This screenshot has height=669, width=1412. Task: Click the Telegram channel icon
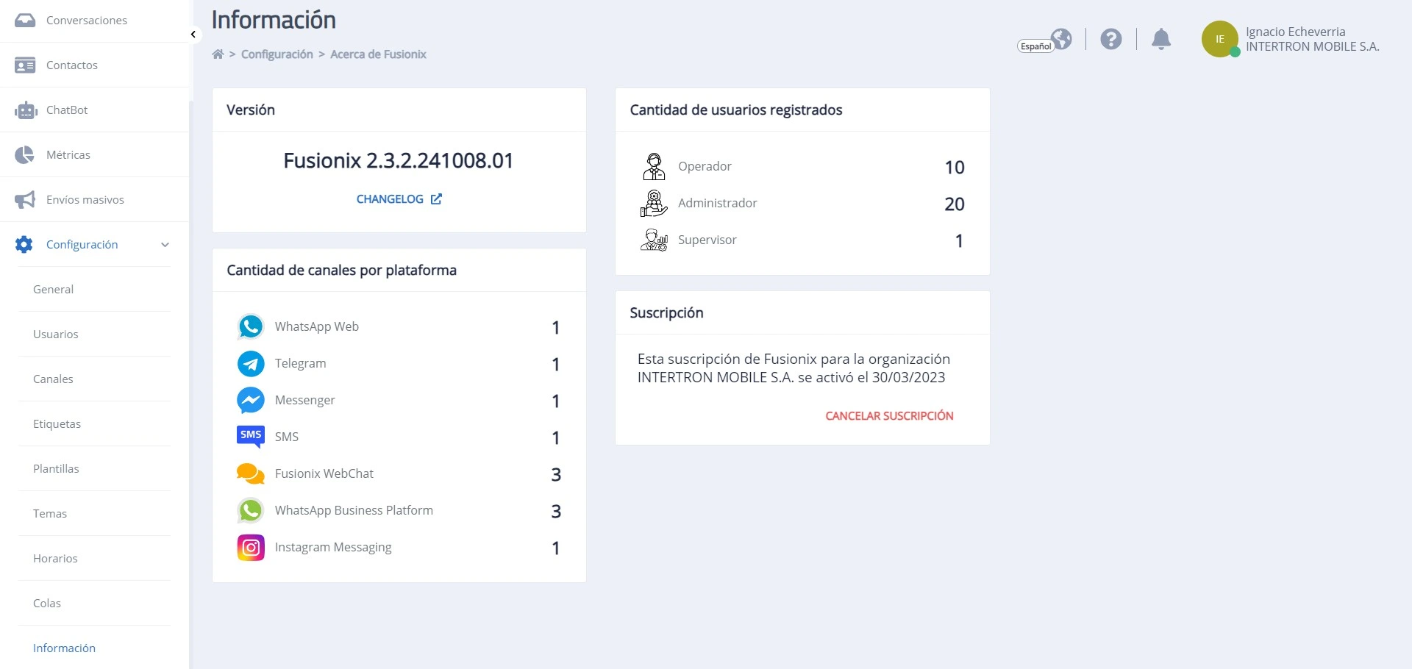[251, 363]
